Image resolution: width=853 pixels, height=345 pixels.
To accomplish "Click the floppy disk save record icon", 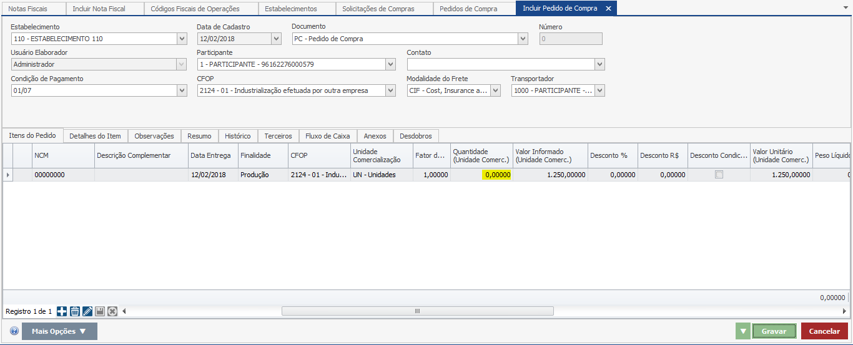I will [100, 311].
